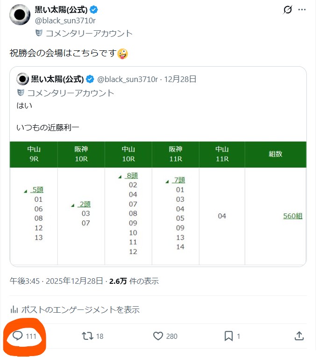Click the quoted post's small avatar
The height and width of the screenshot is (357, 319).
coord(22,79)
